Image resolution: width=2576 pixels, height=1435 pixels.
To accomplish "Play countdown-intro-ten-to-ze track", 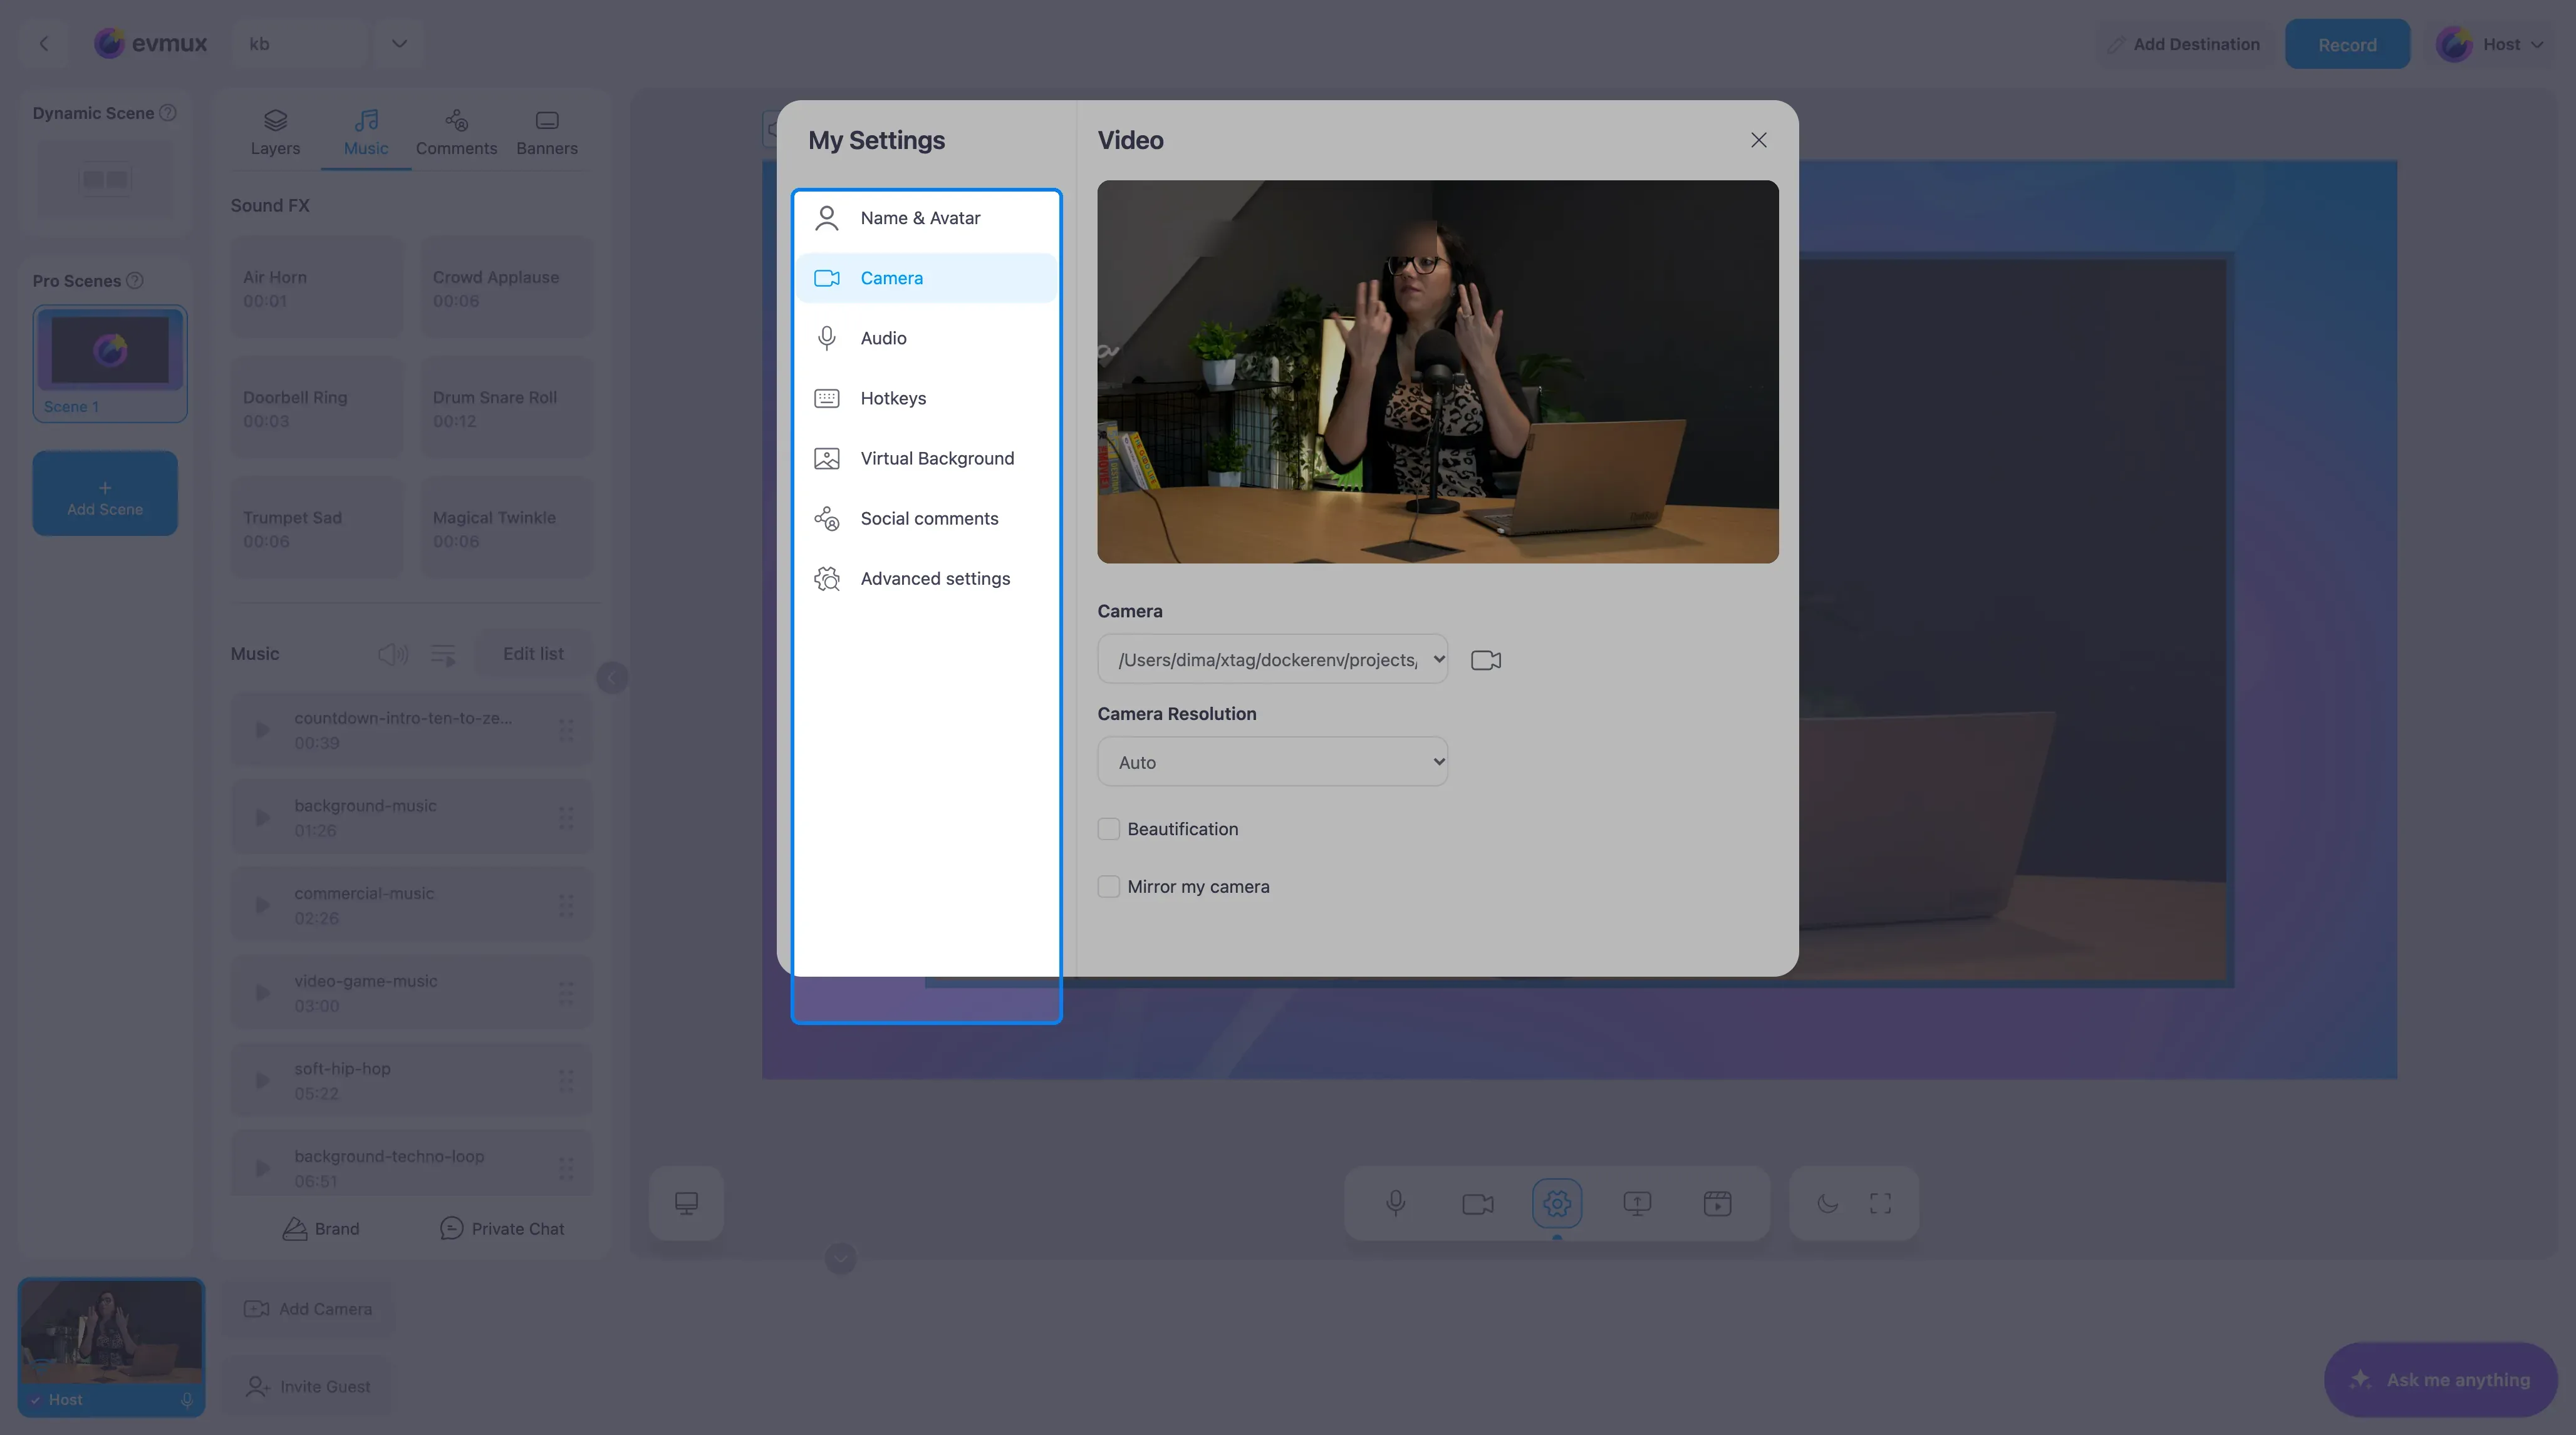I will pyautogui.click(x=262, y=729).
